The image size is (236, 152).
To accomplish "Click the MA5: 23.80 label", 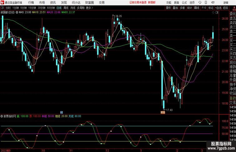I will click(x=25, y=12).
